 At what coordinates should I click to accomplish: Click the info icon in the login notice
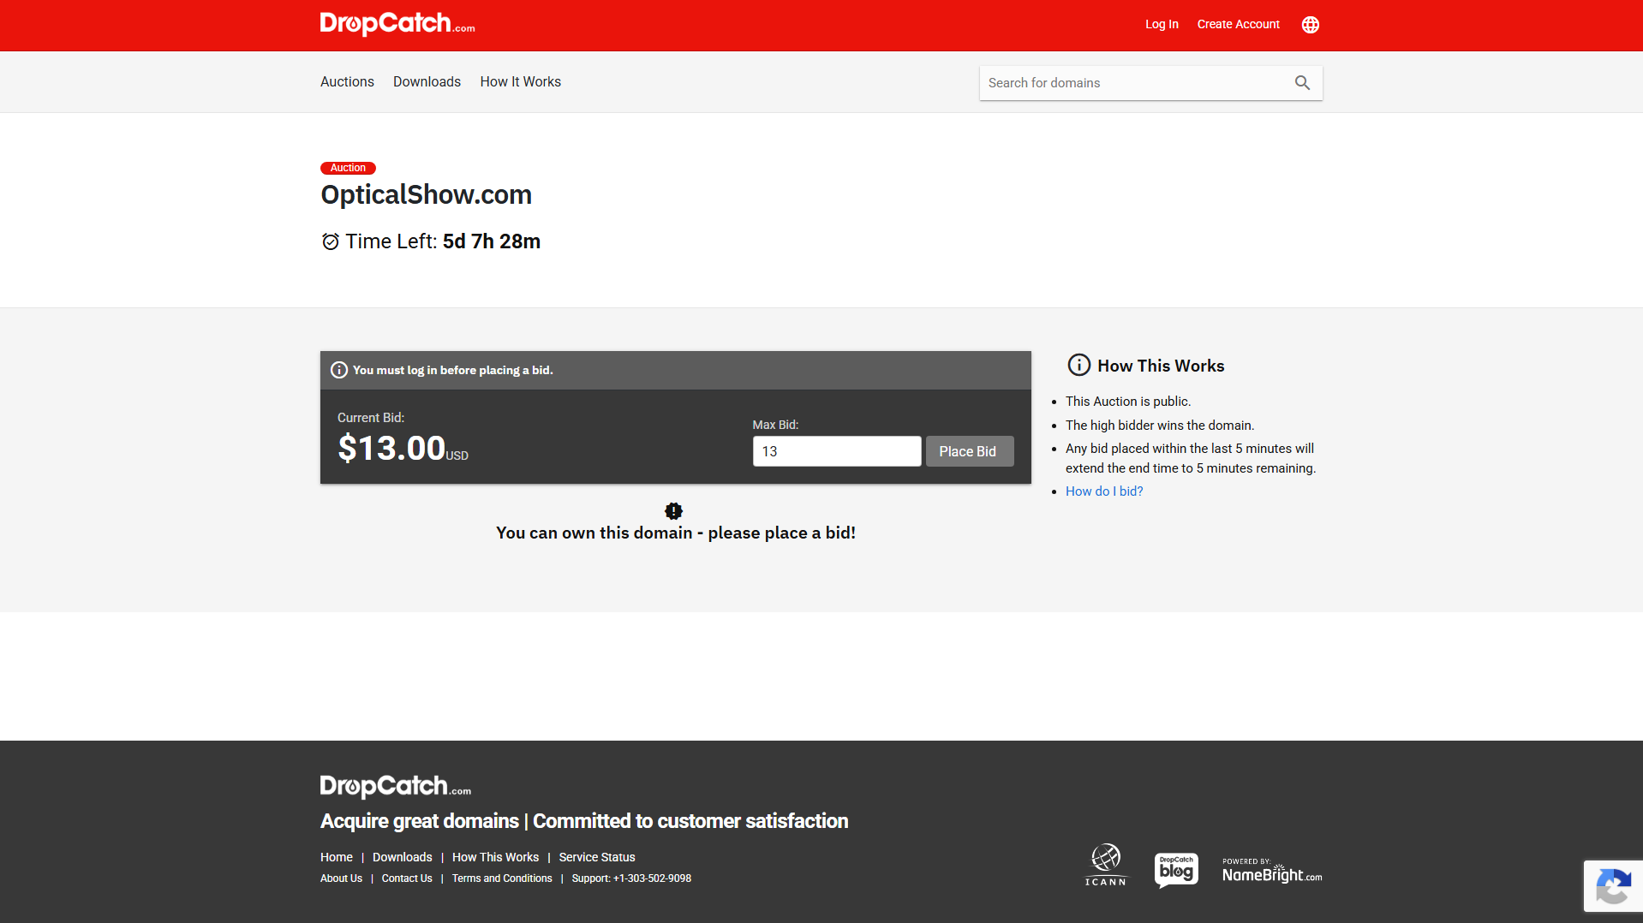click(339, 370)
